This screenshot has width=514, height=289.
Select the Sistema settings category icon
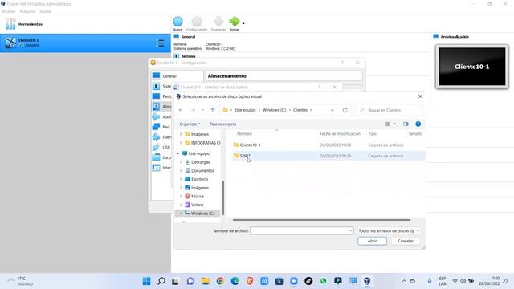tap(157, 86)
